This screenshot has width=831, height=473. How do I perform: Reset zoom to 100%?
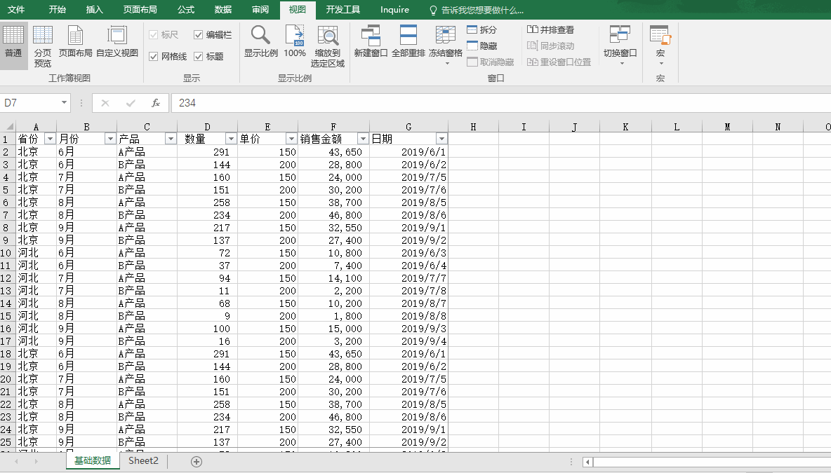[295, 42]
